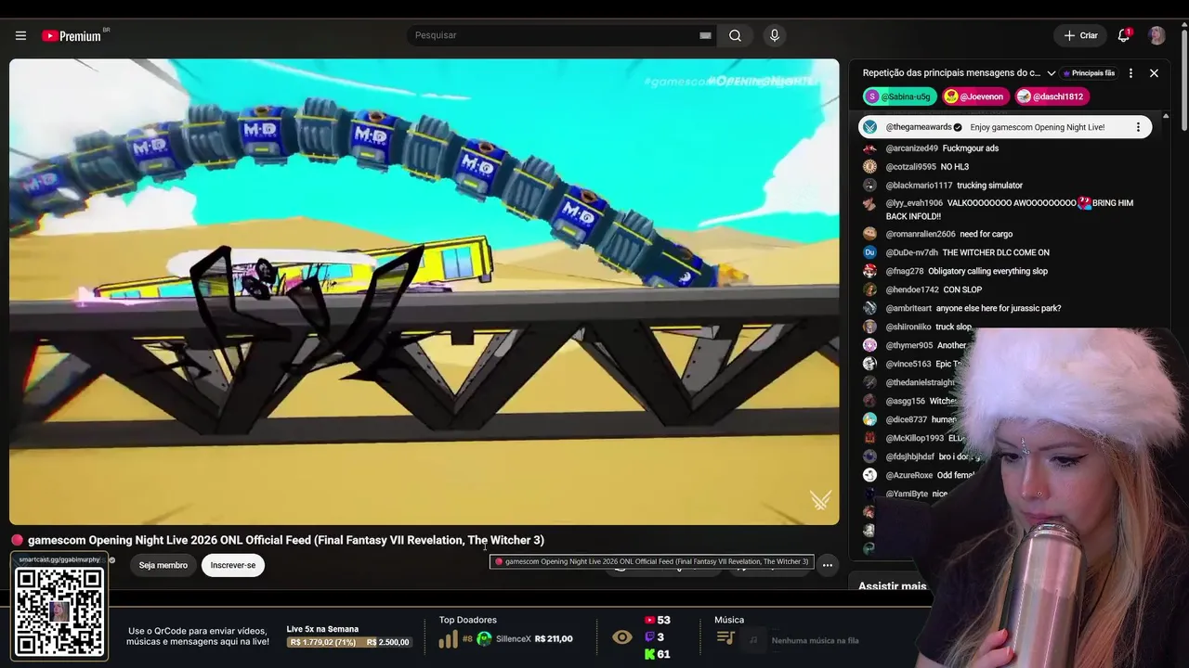Click the "Live 5x na Semana" goal text
The image size is (1189, 668).
pos(322,629)
